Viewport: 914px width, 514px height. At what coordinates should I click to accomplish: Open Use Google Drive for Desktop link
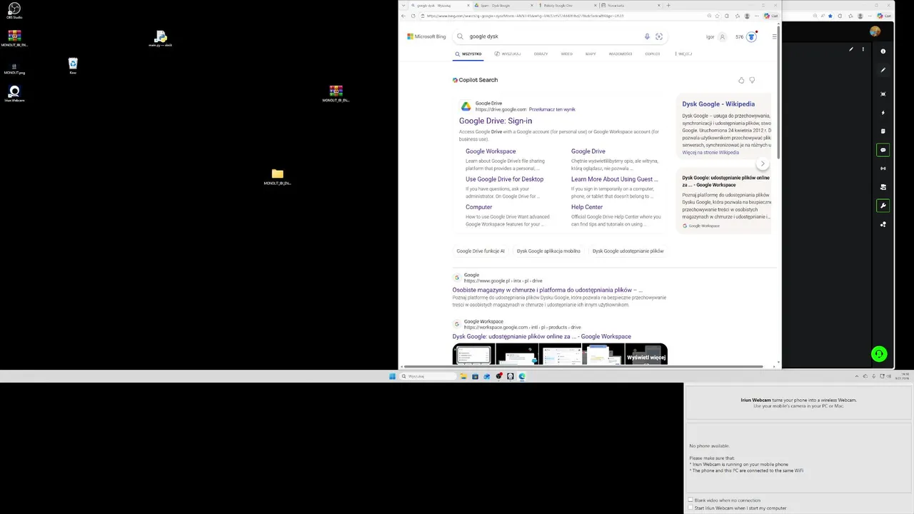click(504, 179)
